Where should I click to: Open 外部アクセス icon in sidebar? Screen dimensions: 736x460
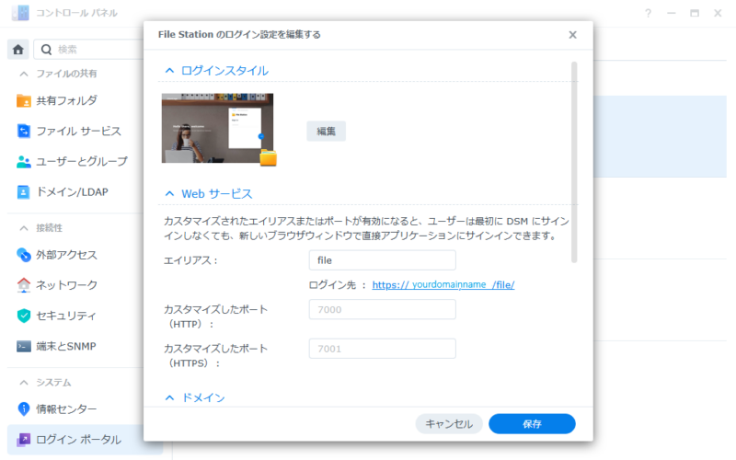tap(24, 255)
